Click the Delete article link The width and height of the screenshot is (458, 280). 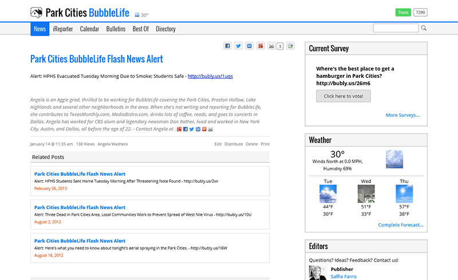coord(252,144)
